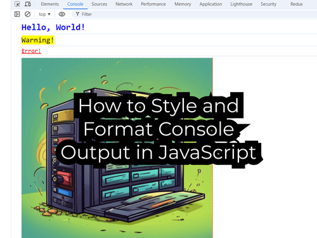This screenshot has height=238, width=317.
Task: Open the Application tab
Action: [x=210, y=4]
